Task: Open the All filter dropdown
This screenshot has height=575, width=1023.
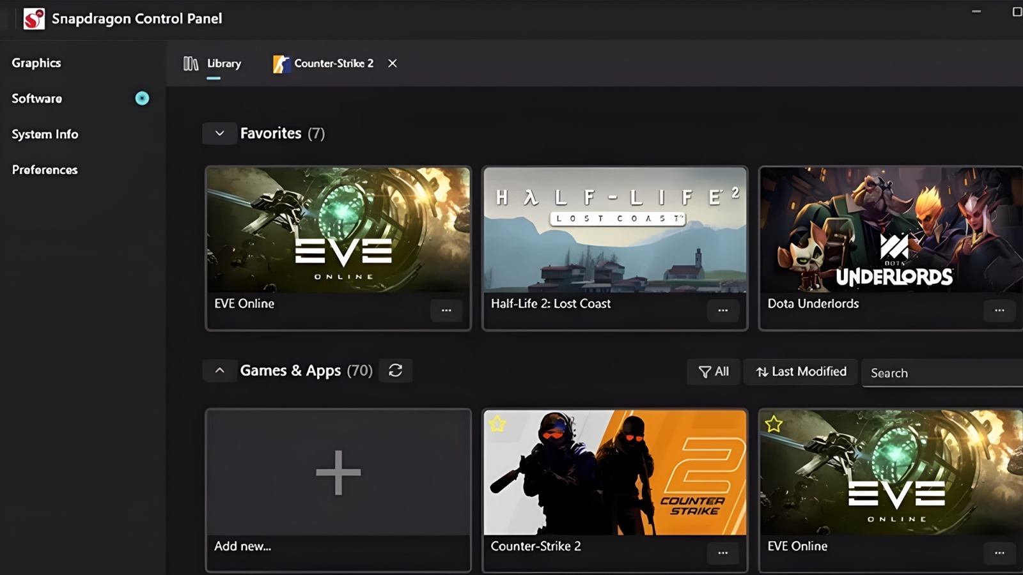Action: [x=714, y=372]
